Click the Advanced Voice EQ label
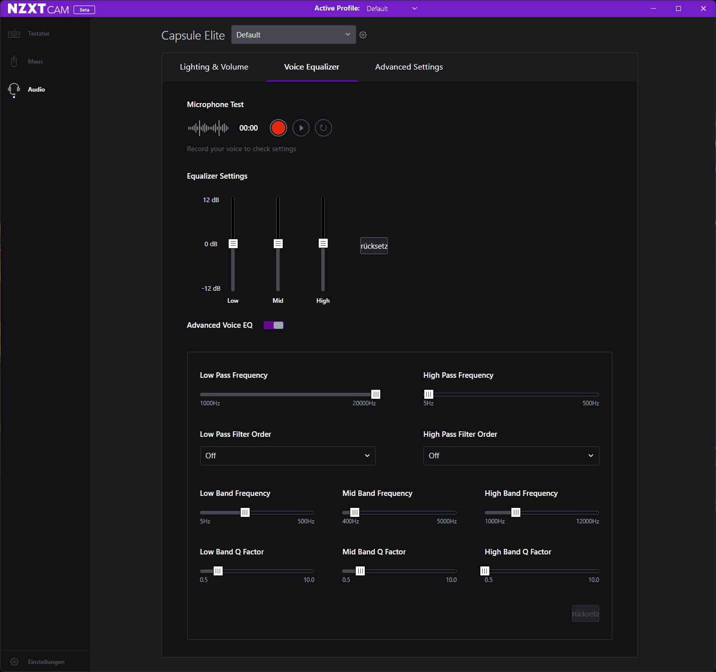Viewport: 716px width, 672px height. tap(220, 325)
